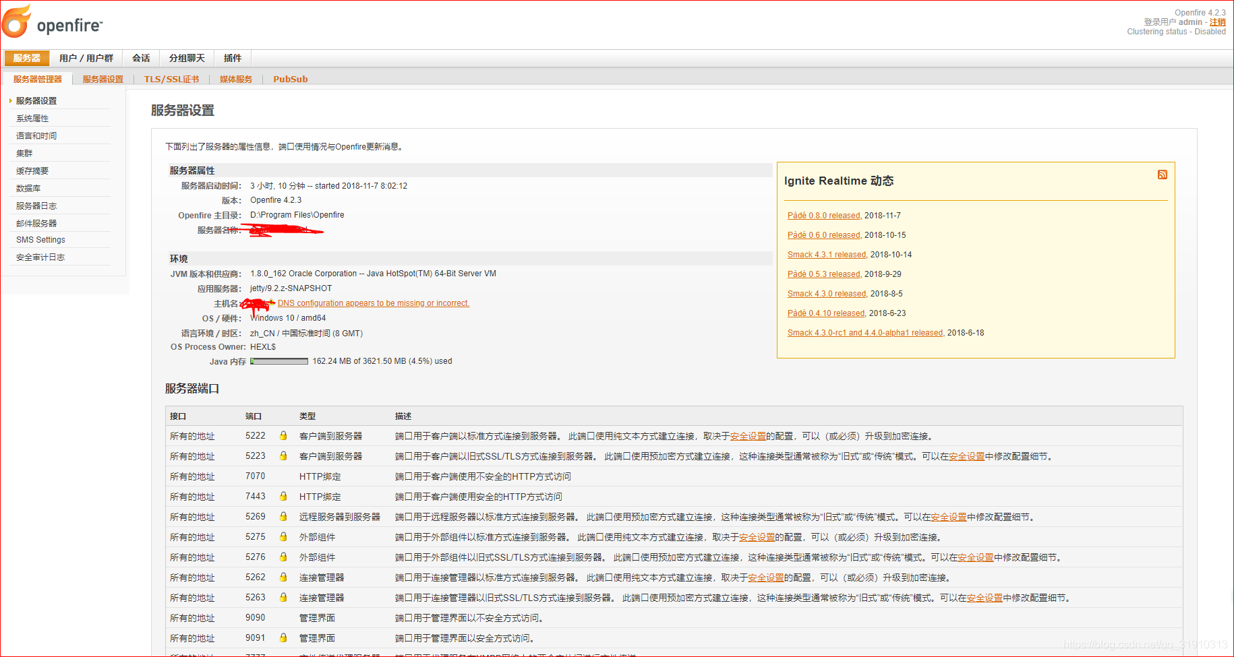Click the 描述 column header
Image resolution: width=1234 pixels, height=657 pixels.
tap(403, 416)
